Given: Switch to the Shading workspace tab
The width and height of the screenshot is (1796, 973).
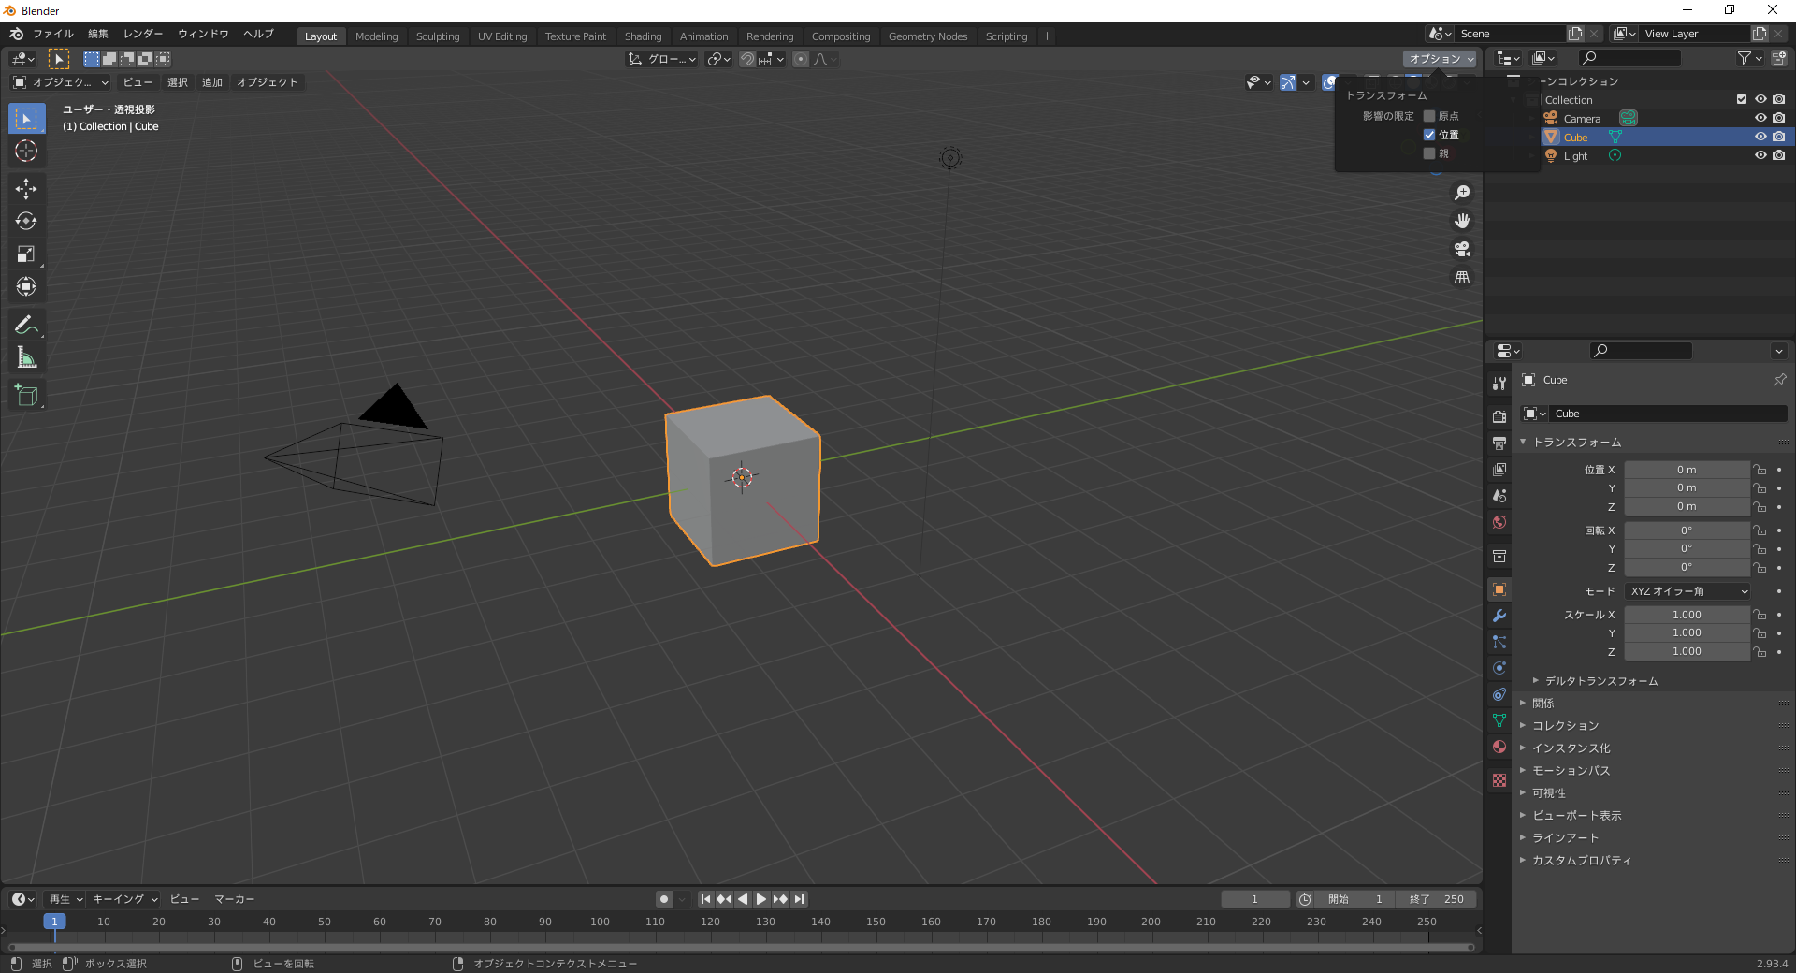Looking at the screenshot, I should tap(643, 36).
